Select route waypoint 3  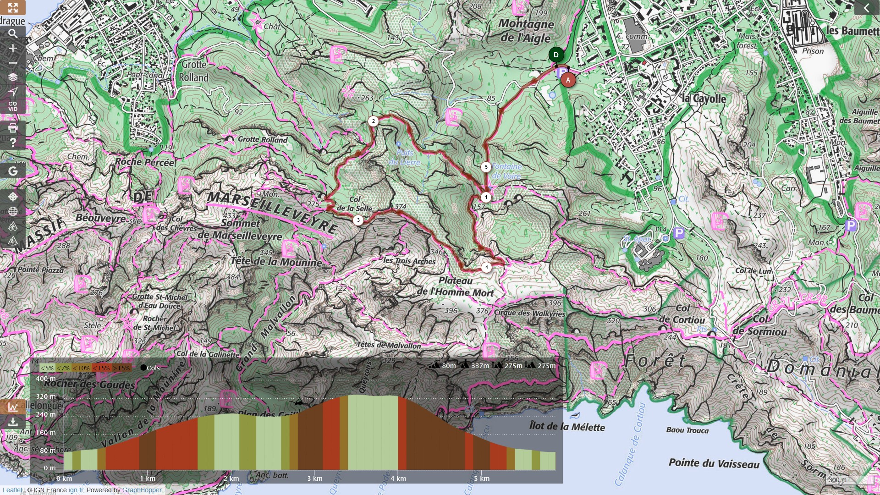click(358, 220)
